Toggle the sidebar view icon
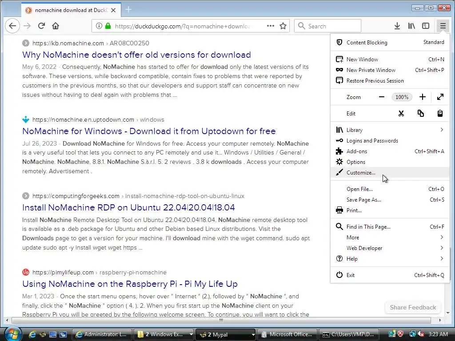Screen dimensions: 455x341 (x=426, y=26)
